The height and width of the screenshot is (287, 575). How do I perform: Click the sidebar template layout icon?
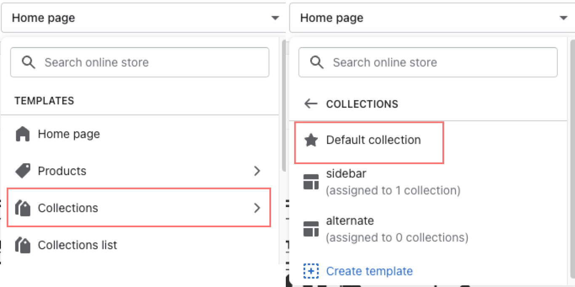point(311,182)
